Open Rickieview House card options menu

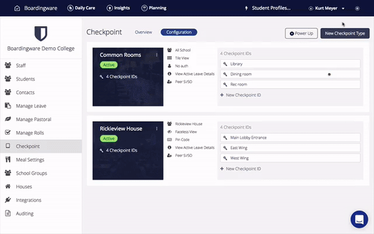[156, 129]
